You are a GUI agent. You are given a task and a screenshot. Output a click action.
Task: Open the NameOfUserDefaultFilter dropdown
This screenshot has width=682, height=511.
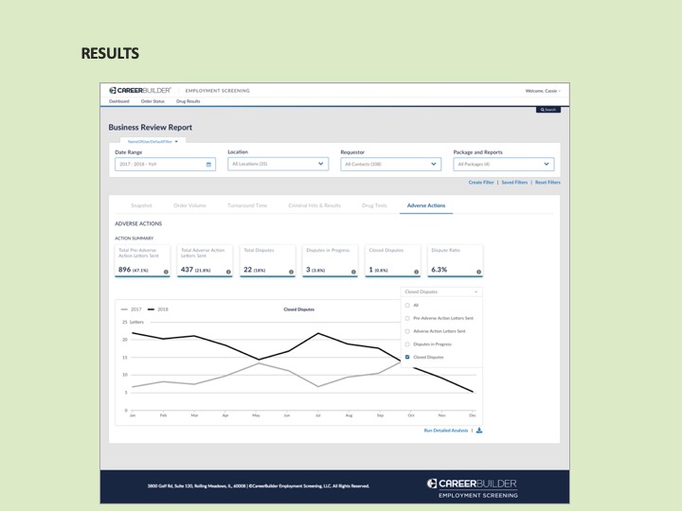click(153, 141)
